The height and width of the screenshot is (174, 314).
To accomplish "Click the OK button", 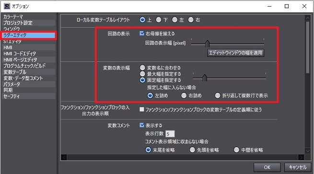I will [x=267, y=167].
